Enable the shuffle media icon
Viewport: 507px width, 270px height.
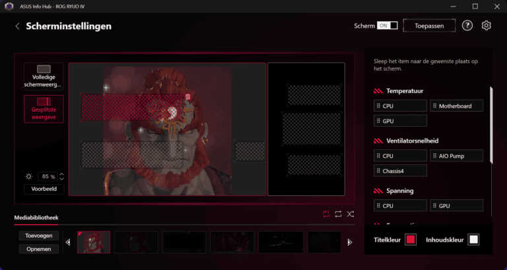pyautogui.click(x=351, y=214)
